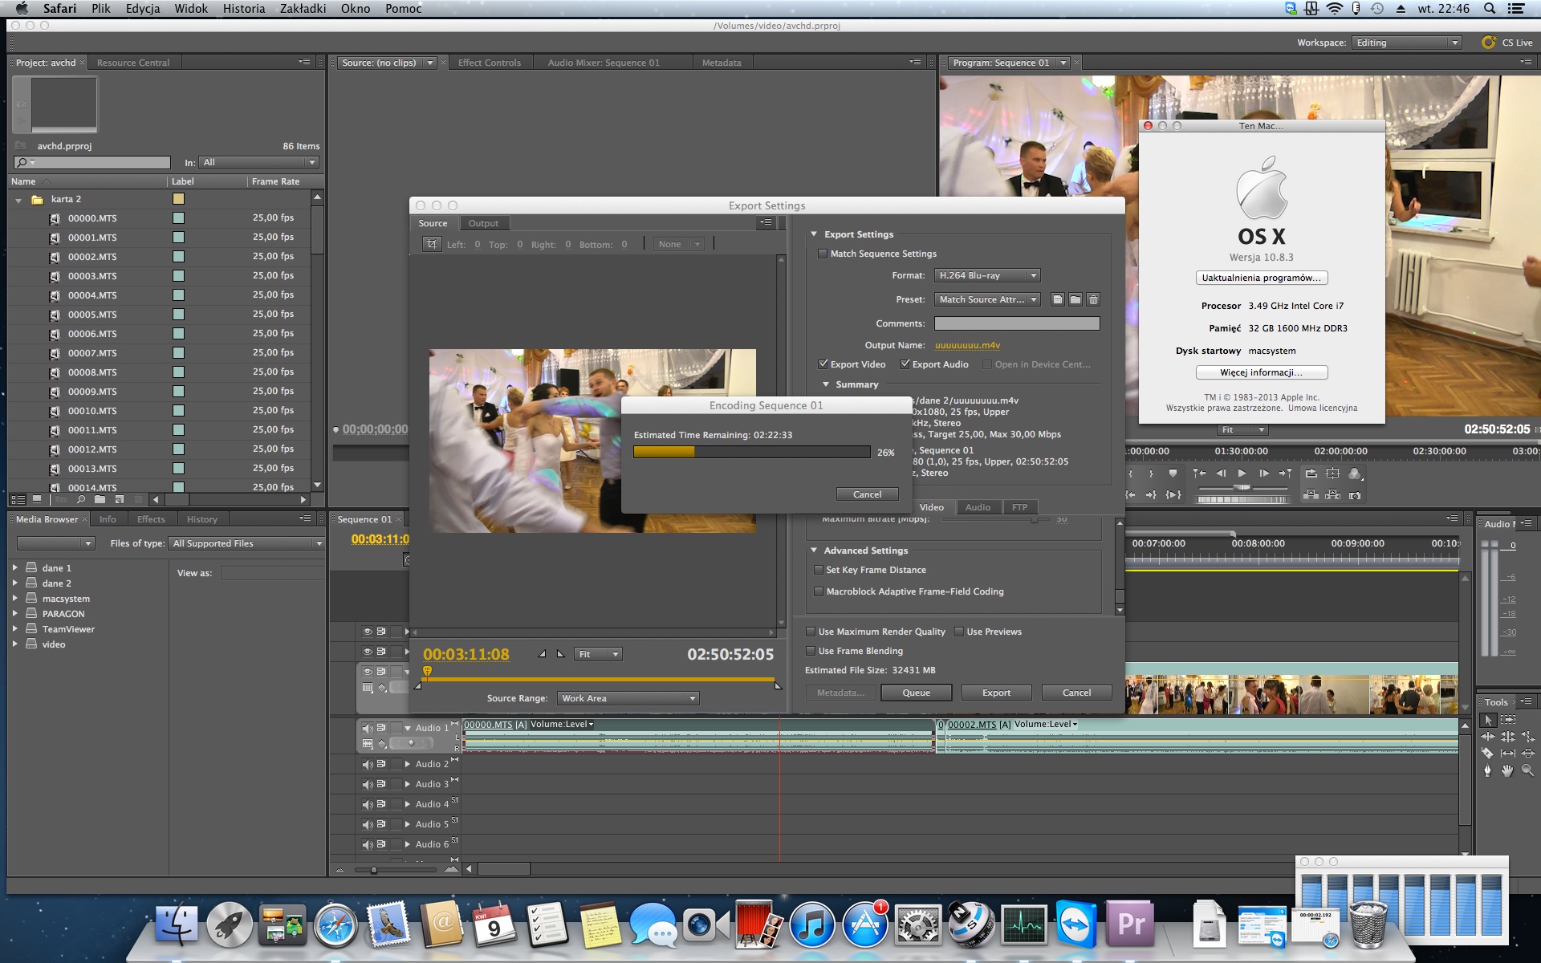Open Premiere Pro from the Dock
This screenshot has width=1541, height=963.
coord(1131,924)
